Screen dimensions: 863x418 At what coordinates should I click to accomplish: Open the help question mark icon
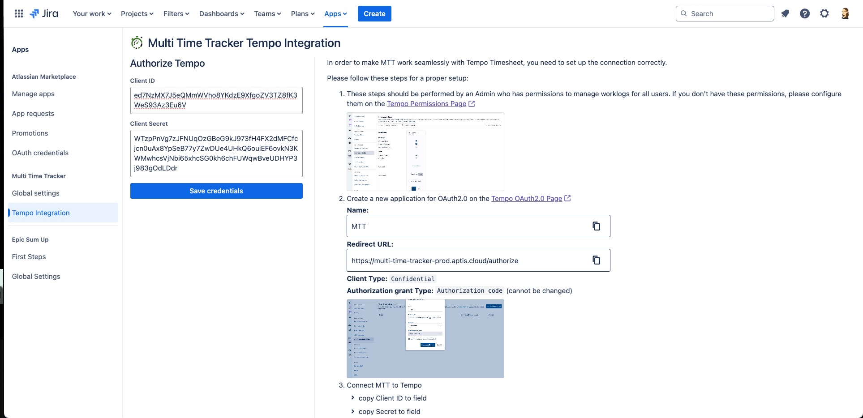805,13
